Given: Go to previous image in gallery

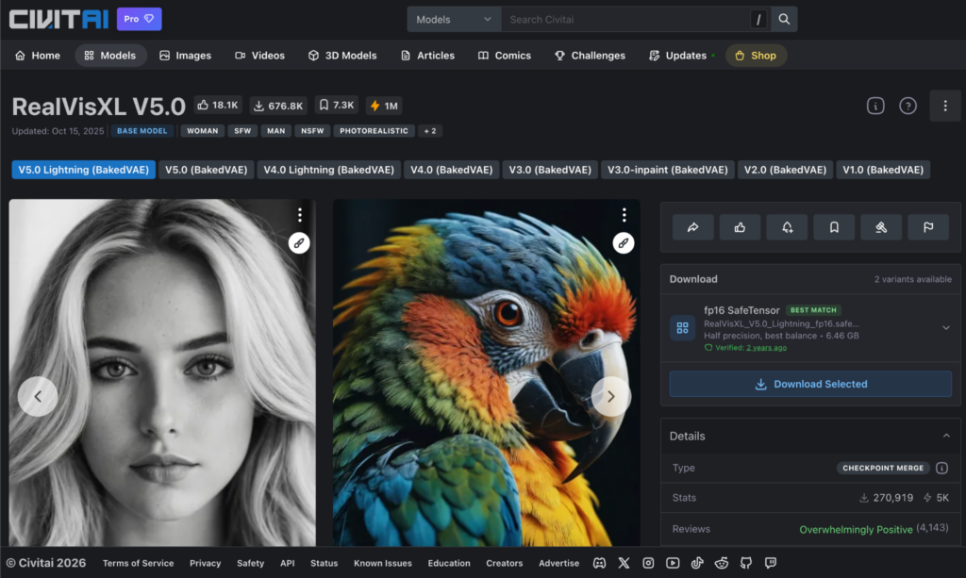Looking at the screenshot, I should (38, 396).
